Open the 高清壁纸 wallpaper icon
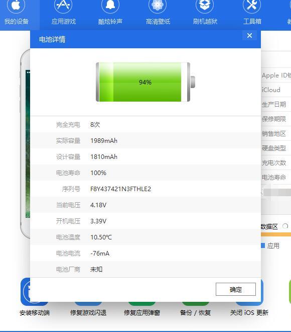 (158, 6)
